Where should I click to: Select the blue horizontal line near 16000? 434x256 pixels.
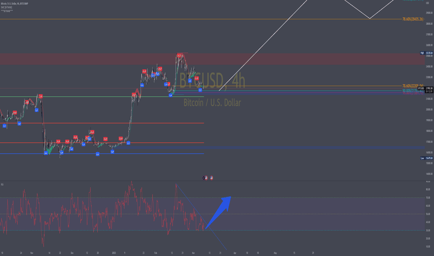tap(102, 154)
